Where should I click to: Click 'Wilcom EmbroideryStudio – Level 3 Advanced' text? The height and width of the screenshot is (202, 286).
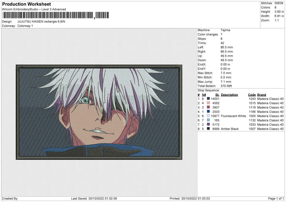tap(34, 10)
